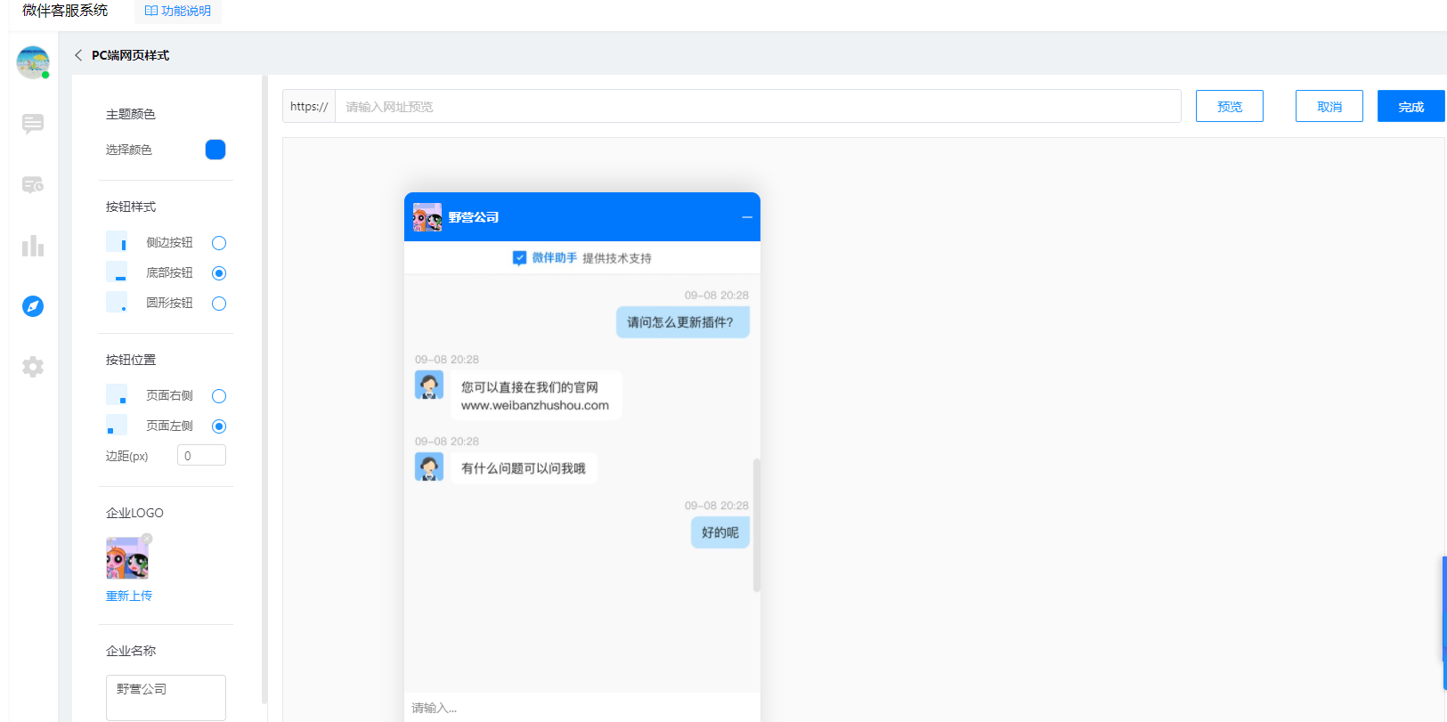This screenshot has height=722, width=1447.
Task: Click the PC端网页样式 page title
Action: (130, 55)
